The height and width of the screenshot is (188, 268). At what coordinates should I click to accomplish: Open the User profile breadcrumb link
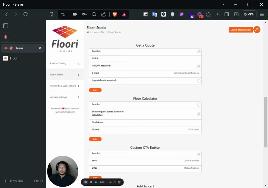click(x=98, y=32)
